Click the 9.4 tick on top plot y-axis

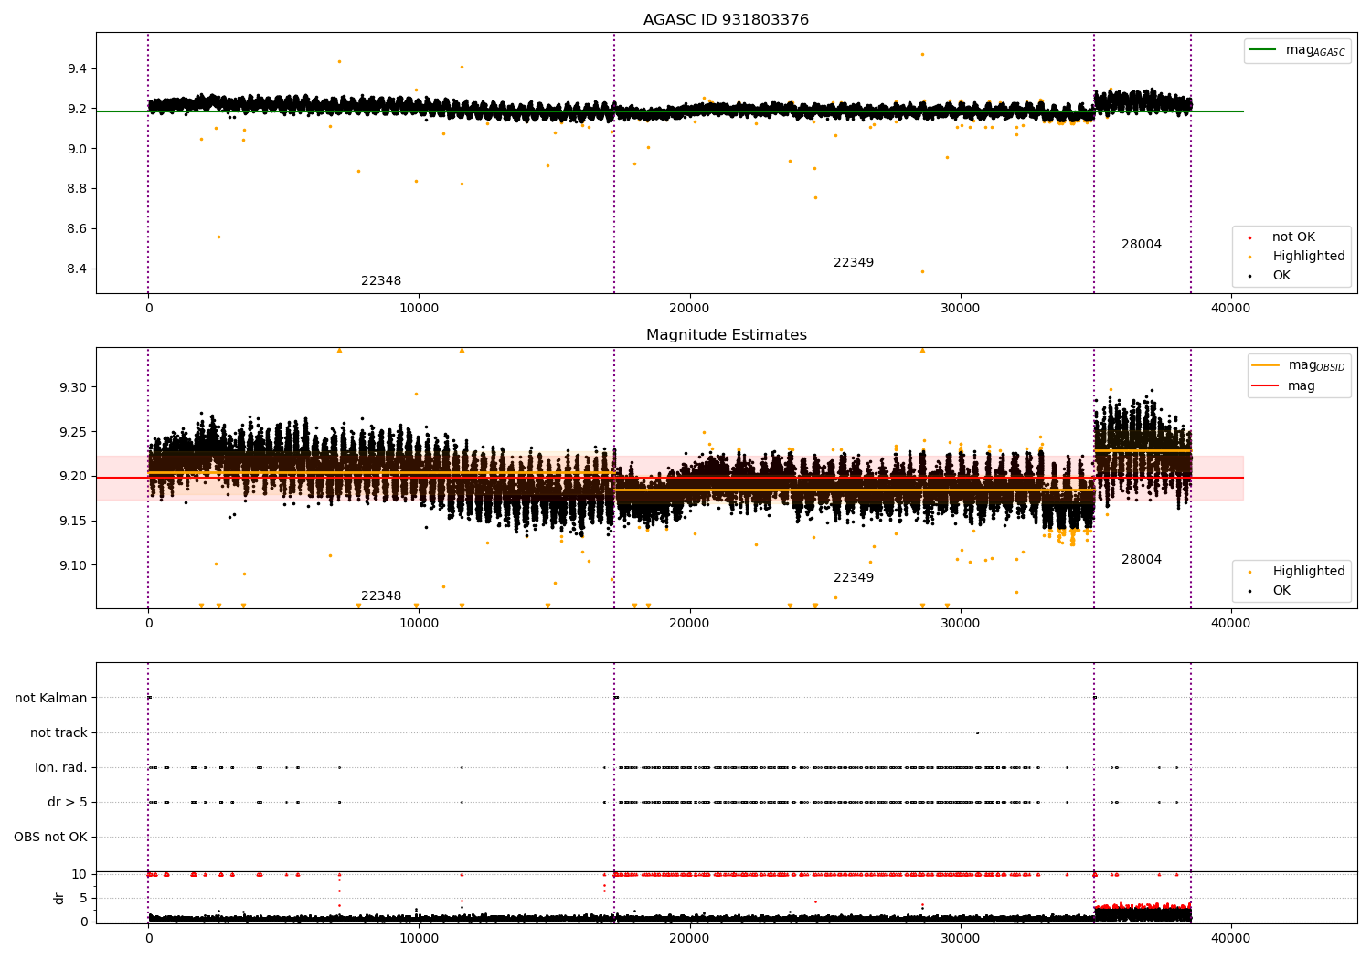tap(77, 69)
